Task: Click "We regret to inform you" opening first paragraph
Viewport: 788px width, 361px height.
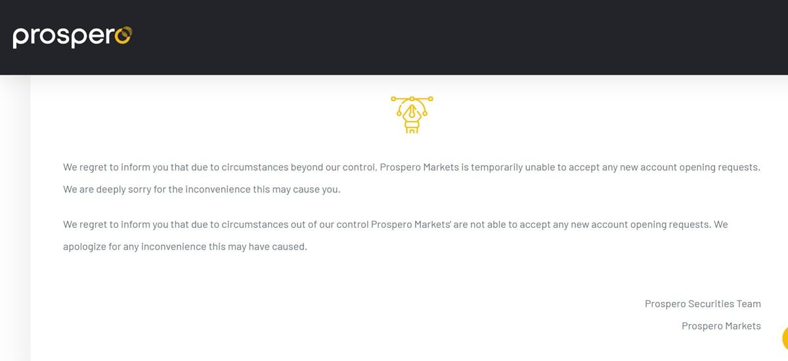Action: coord(116,167)
